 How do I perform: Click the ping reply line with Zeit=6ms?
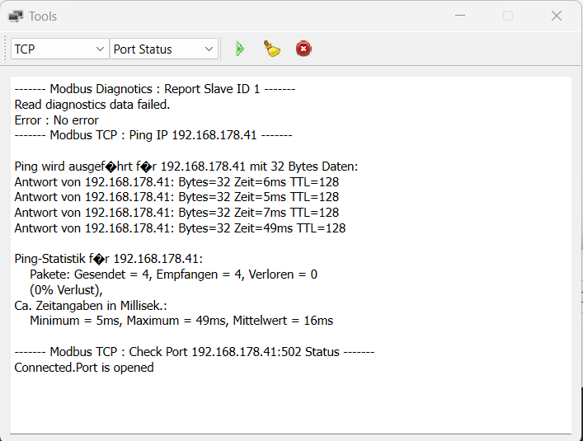176,182
